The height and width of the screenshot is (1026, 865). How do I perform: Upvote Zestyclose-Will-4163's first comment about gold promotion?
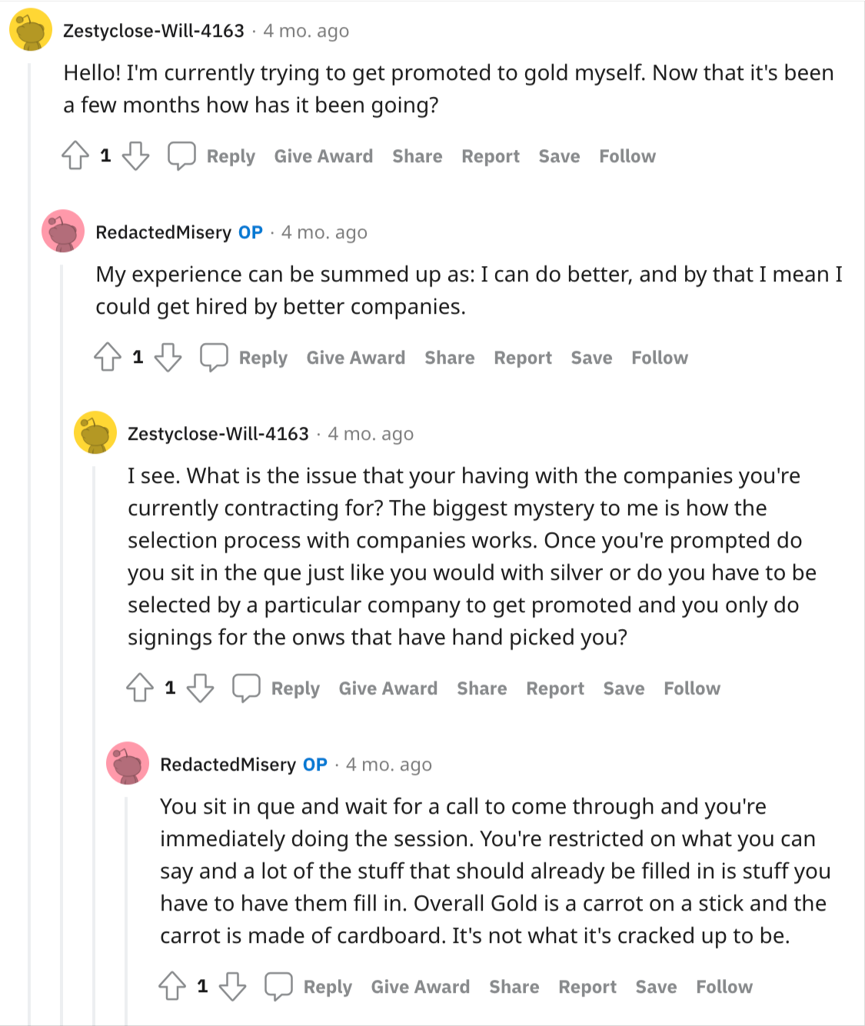coord(75,155)
